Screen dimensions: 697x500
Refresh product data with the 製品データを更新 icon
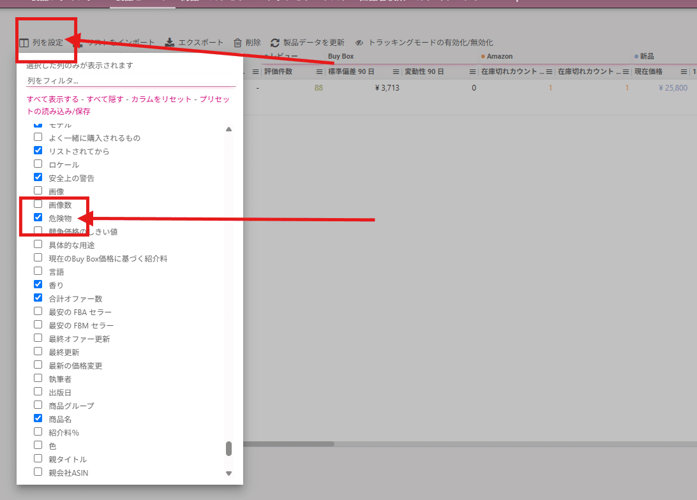(274, 43)
